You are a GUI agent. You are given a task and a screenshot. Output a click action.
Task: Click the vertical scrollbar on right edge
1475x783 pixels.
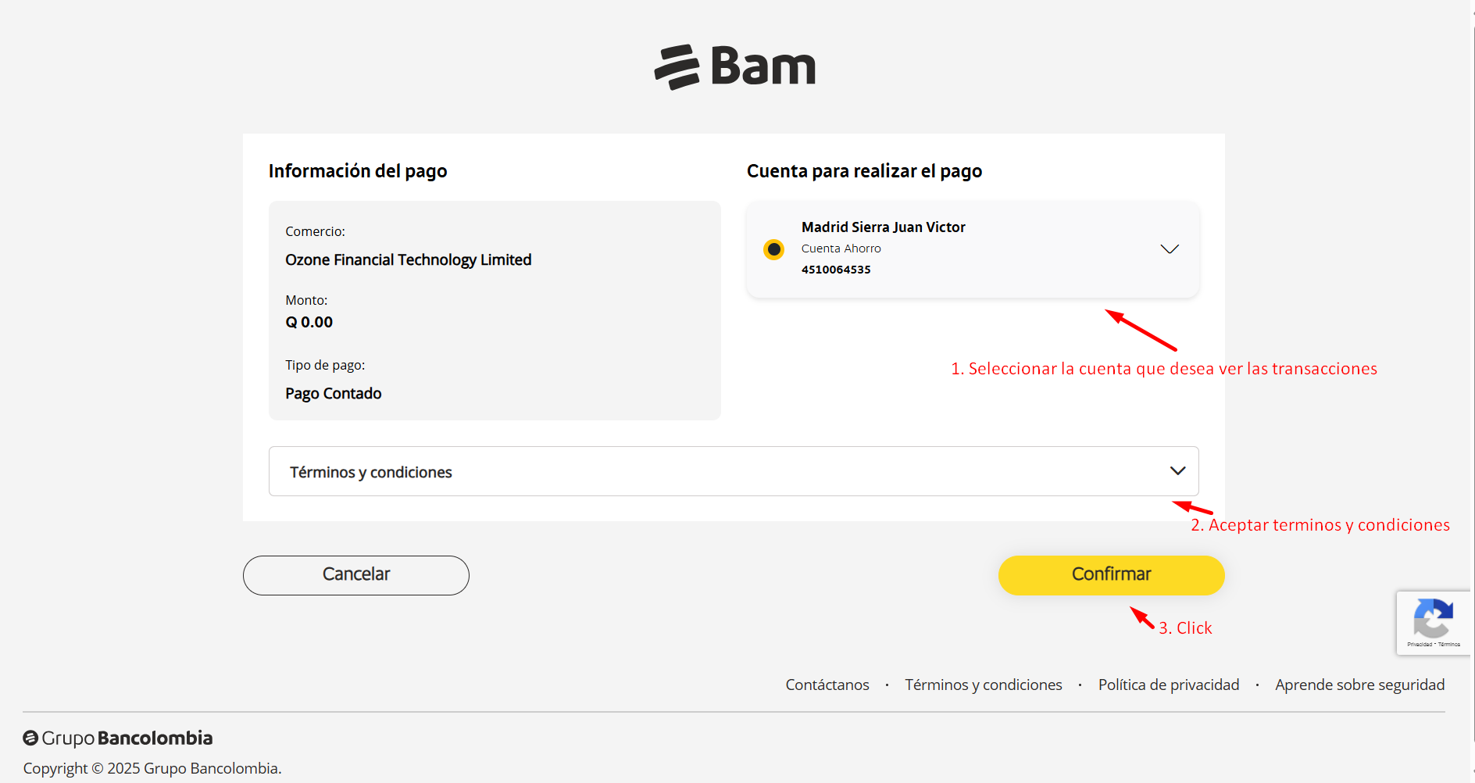[x=1473, y=391]
